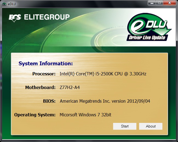Click the Start button
Screen dimensions: 178x142
(x=125, y=126)
